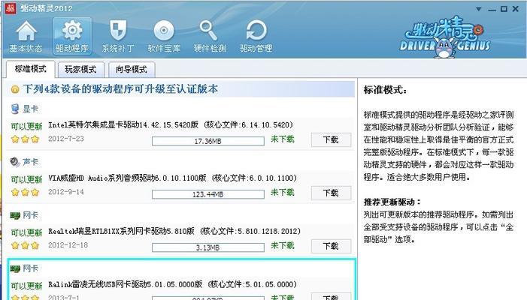Image resolution: width=527 pixels, height=300 pixels.
Task: Click the first 网卡 card icon above Realtek
Action: 15,215
